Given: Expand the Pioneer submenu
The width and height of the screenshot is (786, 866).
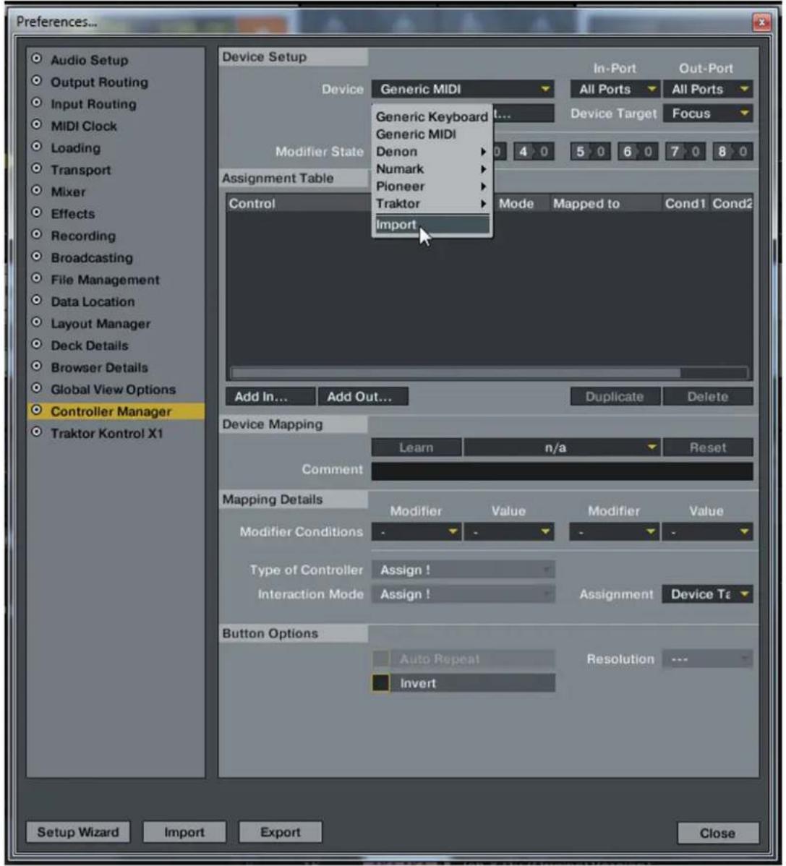Looking at the screenshot, I should pos(432,186).
